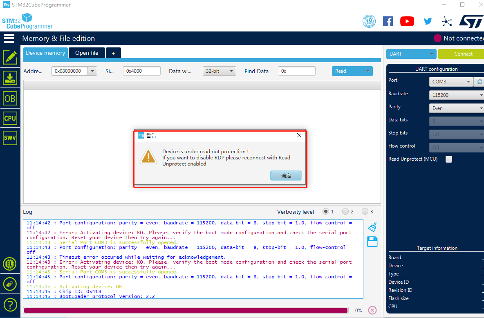Screen dimensions: 484x318
Task: Select verbosity level 3
Action: tap(365, 211)
